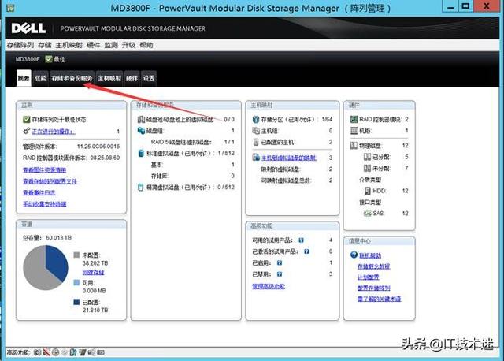The width and height of the screenshot is (504, 361).
Task: Click the 主机组 icon
Action: click(256, 131)
